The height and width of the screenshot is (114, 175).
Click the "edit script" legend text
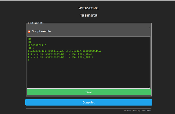coord(35,23)
